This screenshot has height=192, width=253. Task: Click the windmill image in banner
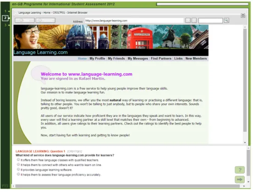pos(170,37)
